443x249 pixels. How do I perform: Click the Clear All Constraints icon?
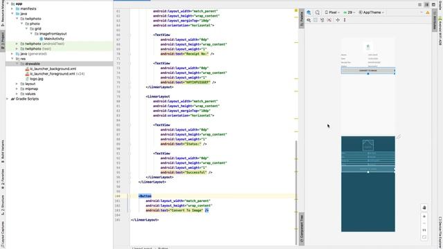point(323,20)
